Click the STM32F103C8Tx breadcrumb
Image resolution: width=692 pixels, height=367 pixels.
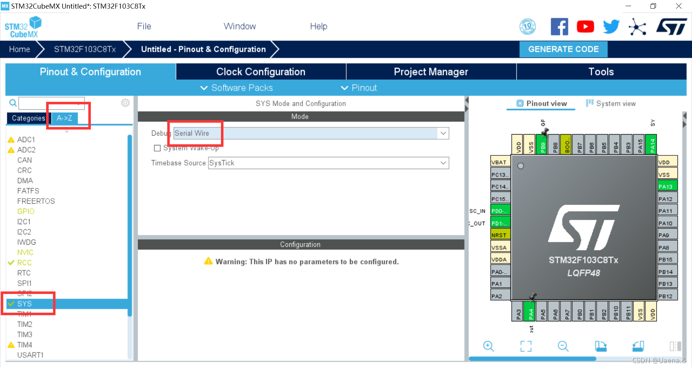pyautogui.click(x=85, y=49)
